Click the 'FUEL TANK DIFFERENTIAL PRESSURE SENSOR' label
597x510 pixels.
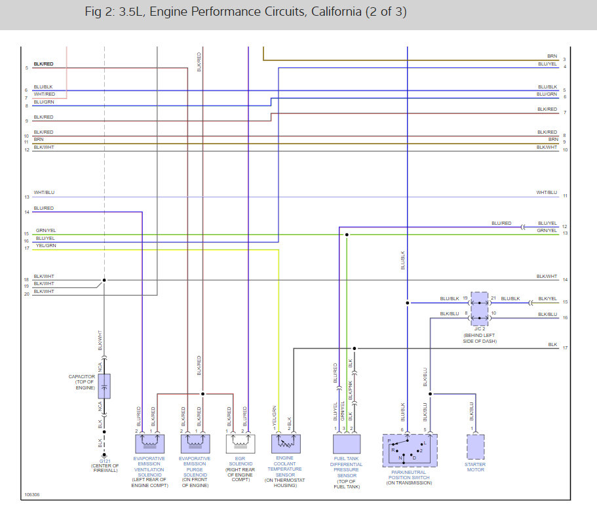tap(346, 467)
